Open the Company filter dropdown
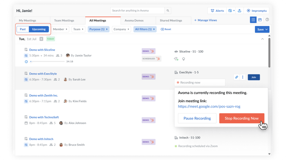Image resolution: width=286 pixels, height=160 pixels. [x=121, y=29]
